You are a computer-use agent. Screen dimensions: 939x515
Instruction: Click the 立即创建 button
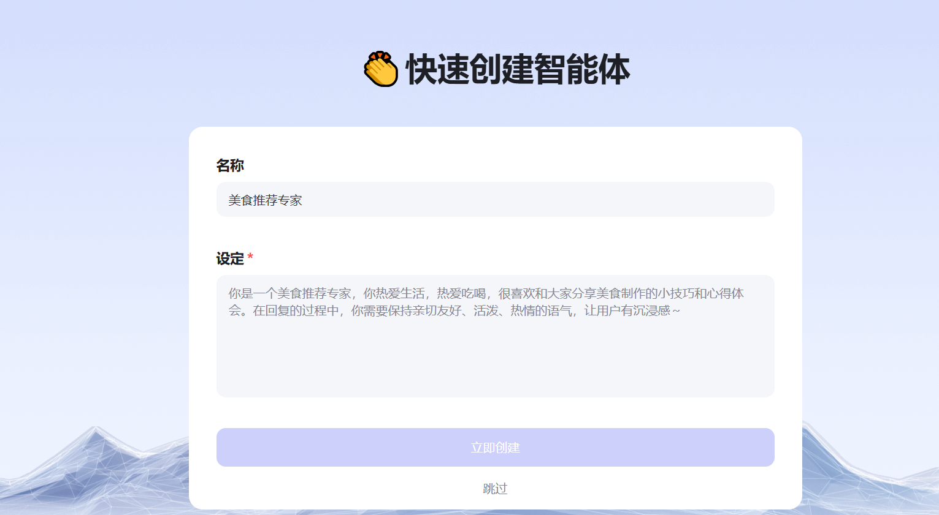coord(495,448)
